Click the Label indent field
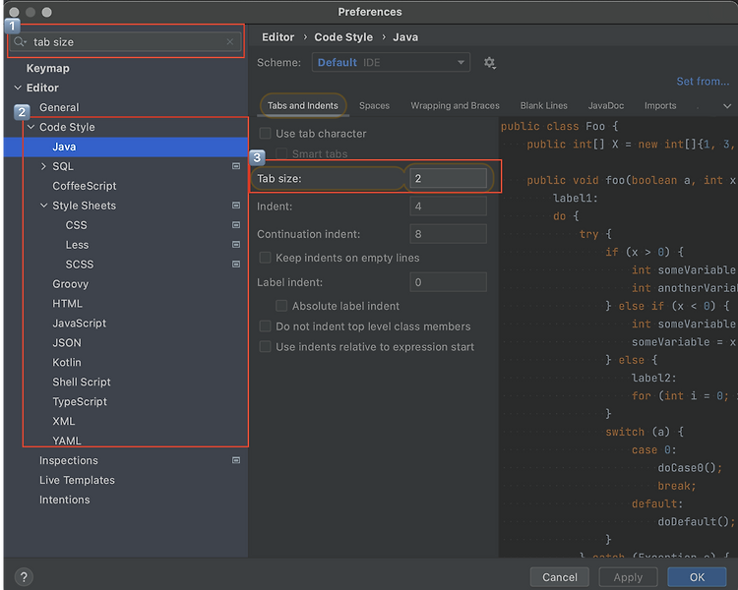The height and width of the screenshot is (590, 738). 448,282
